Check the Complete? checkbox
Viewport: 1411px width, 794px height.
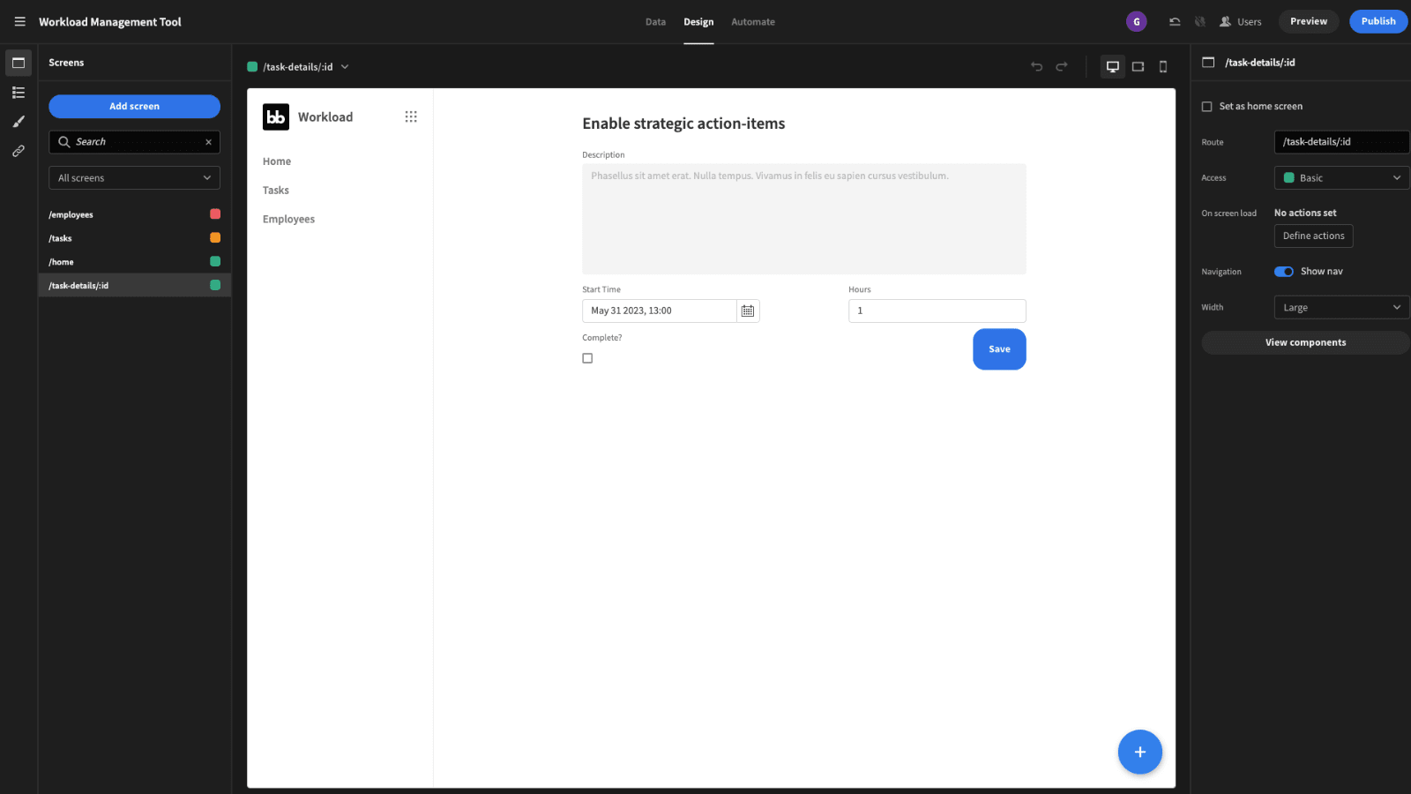[x=587, y=358]
